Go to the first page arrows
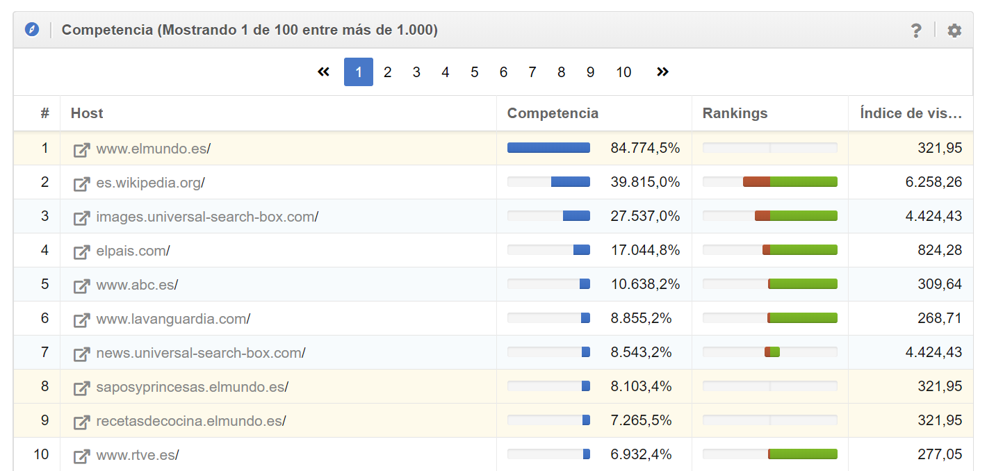The image size is (987, 471). (x=323, y=72)
